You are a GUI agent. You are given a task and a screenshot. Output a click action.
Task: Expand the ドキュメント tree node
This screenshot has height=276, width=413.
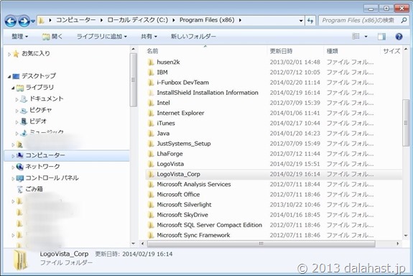pyautogui.click(x=17, y=100)
